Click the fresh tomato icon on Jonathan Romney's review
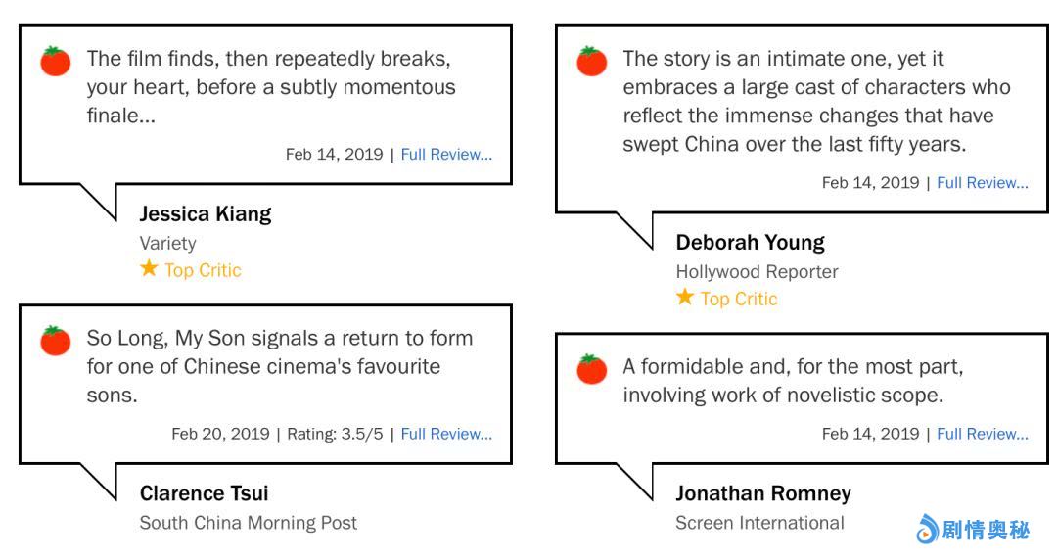Screen dimensions: 1057x559 click(591, 368)
